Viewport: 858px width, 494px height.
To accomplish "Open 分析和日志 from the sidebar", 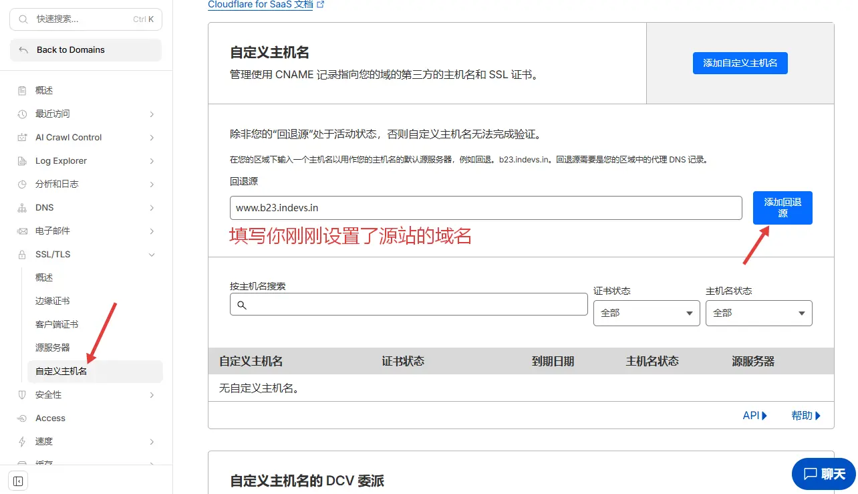I will click(59, 184).
